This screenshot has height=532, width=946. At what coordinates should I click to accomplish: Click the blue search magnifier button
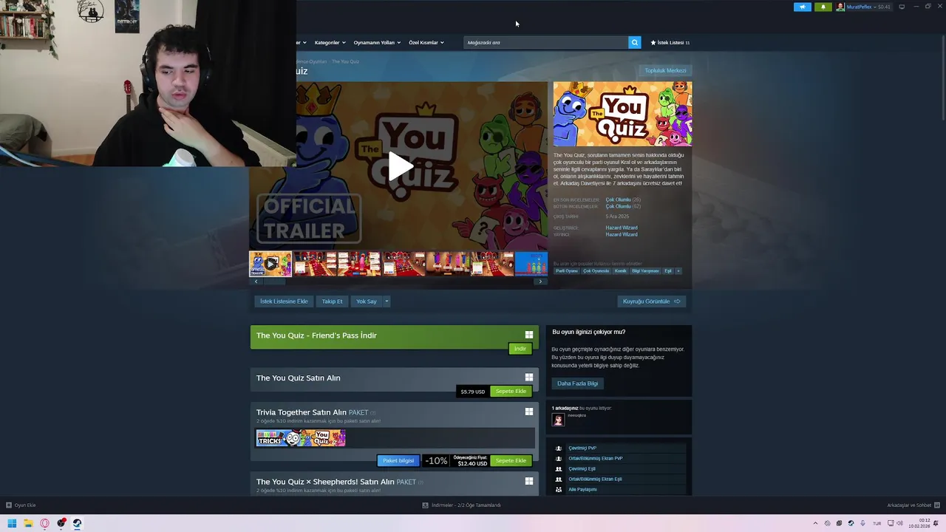(634, 43)
